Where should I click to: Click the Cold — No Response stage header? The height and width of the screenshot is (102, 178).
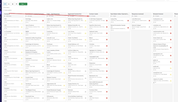coord(53,14)
